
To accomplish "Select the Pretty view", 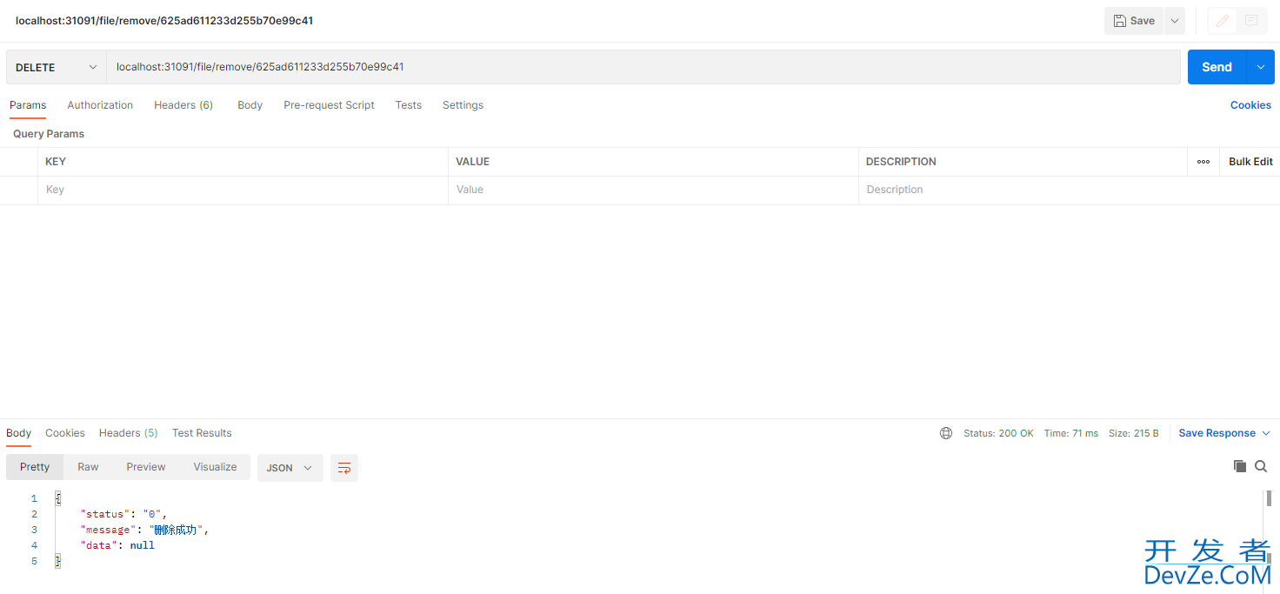I will tap(35, 467).
